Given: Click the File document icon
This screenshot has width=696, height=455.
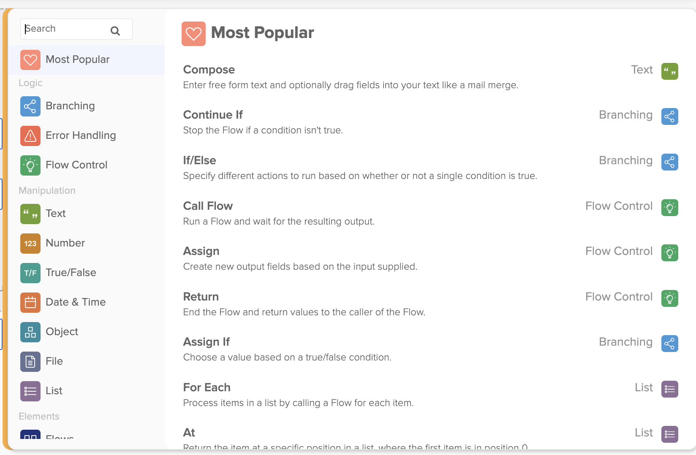Looking at the screenshot, I should click(30, 361).
